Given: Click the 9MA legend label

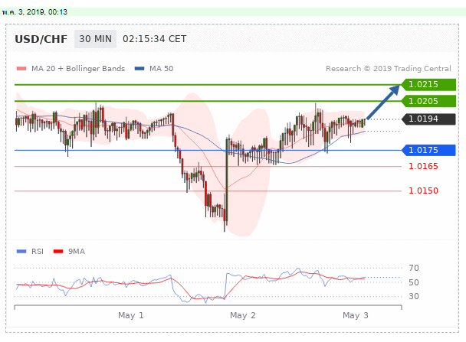Looking at the screenshot, I should click(77, 252).
